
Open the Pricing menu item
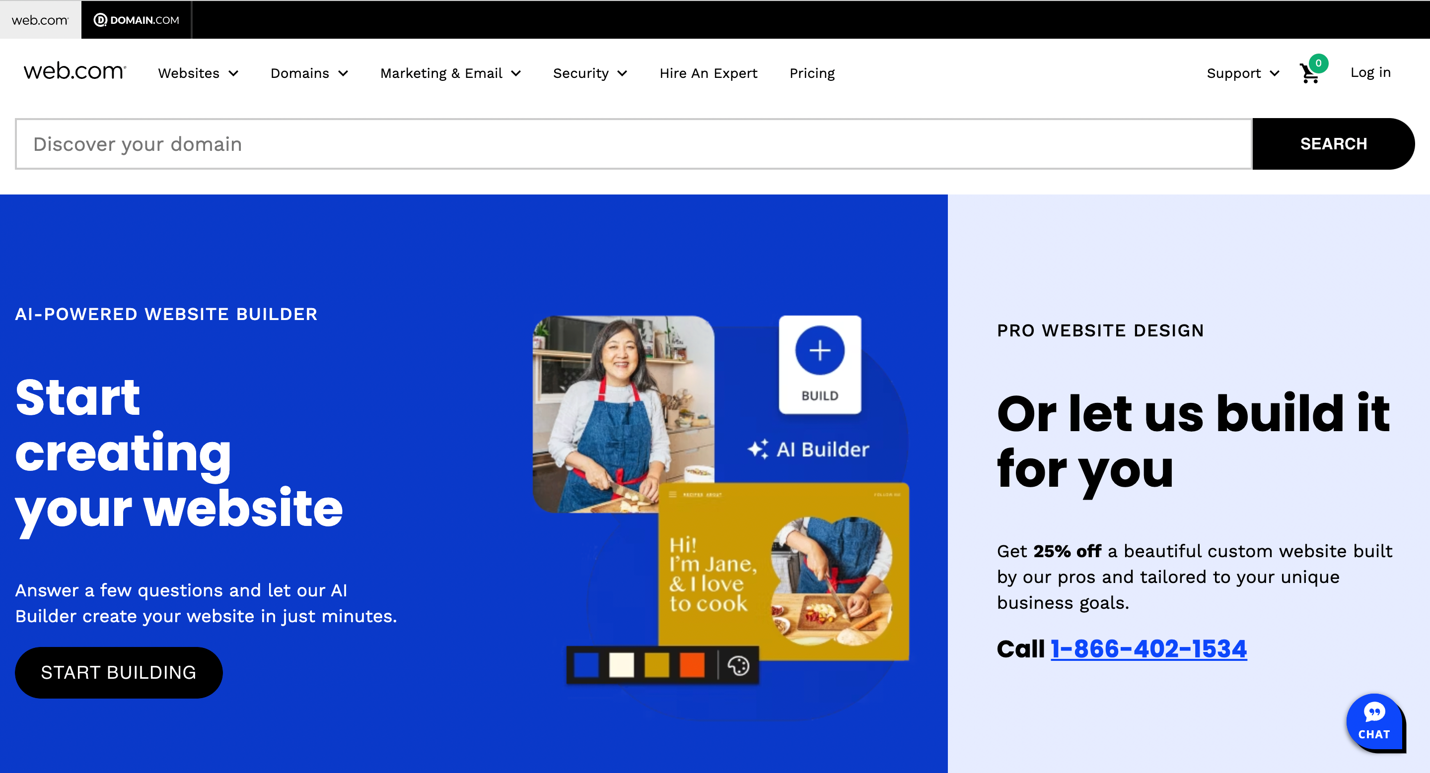812,73
